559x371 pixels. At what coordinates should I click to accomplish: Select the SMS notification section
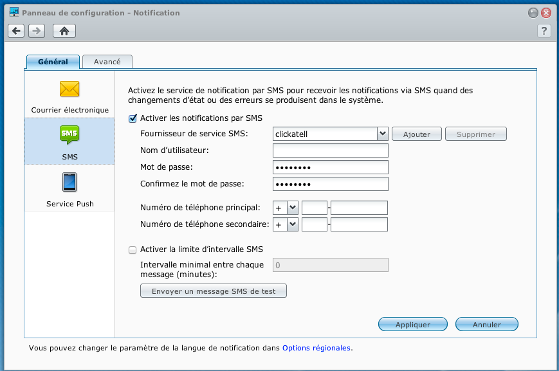pyautogui.click(x=69, y=141)
